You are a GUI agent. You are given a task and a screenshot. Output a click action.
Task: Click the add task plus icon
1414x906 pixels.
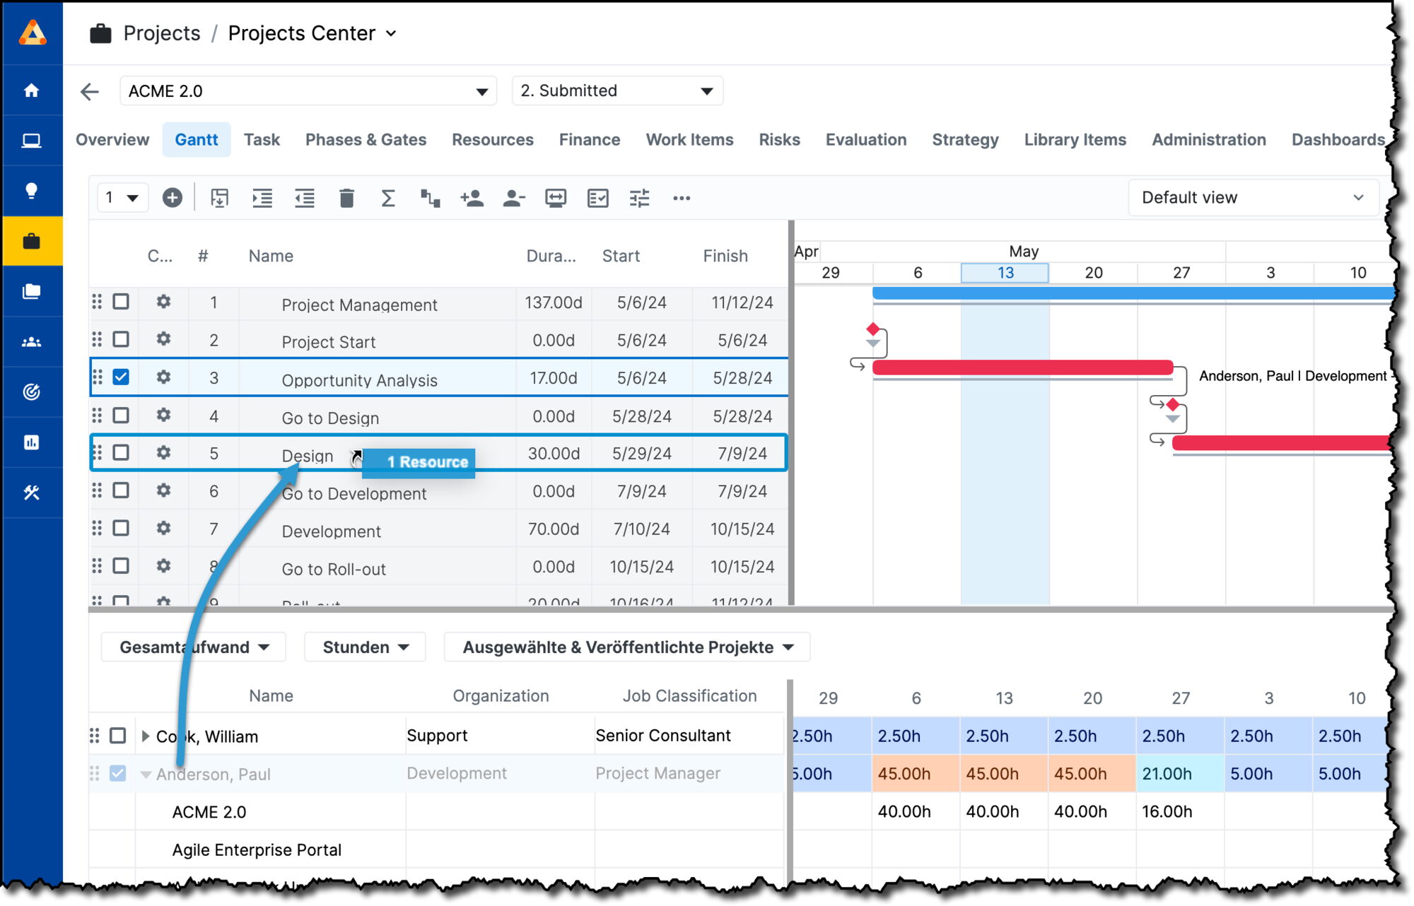pyautogui.click(x=172, y=198)
